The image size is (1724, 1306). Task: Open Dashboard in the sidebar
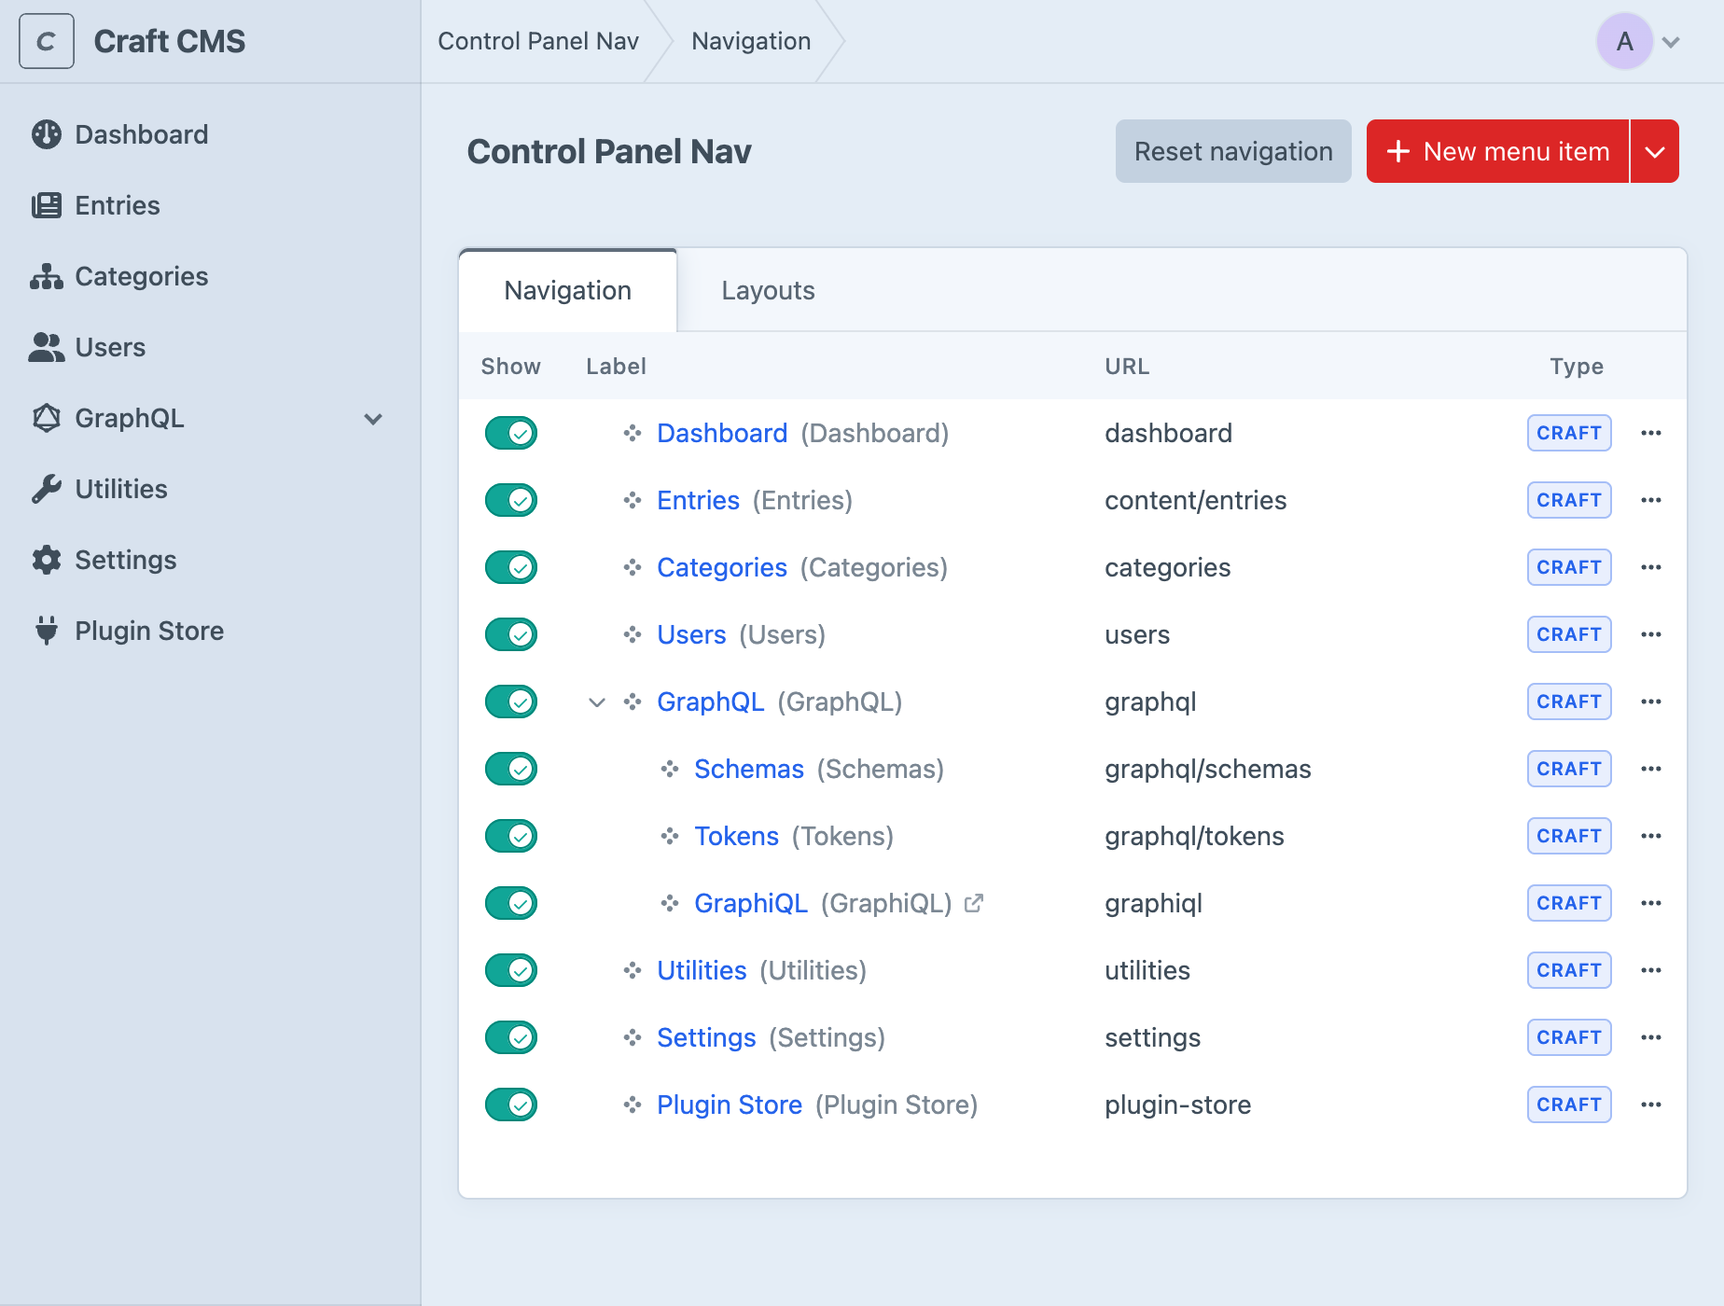pos(119,134)
